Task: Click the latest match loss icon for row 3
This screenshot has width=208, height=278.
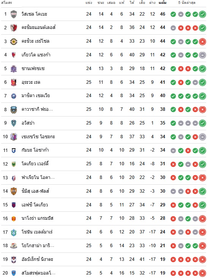Action: point(202,42)
